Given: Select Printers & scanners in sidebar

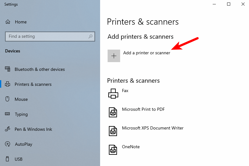Looking at the screenshot, I should 33,84.
